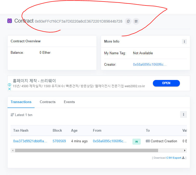Click the sort icon beside Latest 1 txn
Image resolution: width=196 pixels, height=175 pixels.
click(x=12, y=115)
